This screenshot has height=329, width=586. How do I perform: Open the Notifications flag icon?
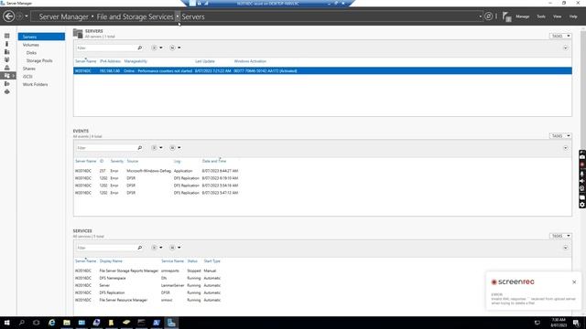506,16
